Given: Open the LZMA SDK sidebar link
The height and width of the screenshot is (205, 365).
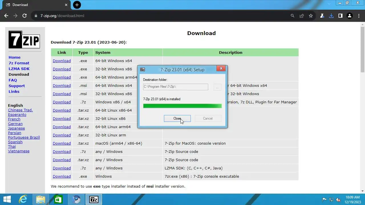Looking at the screenshot, I should coord(19,69).
